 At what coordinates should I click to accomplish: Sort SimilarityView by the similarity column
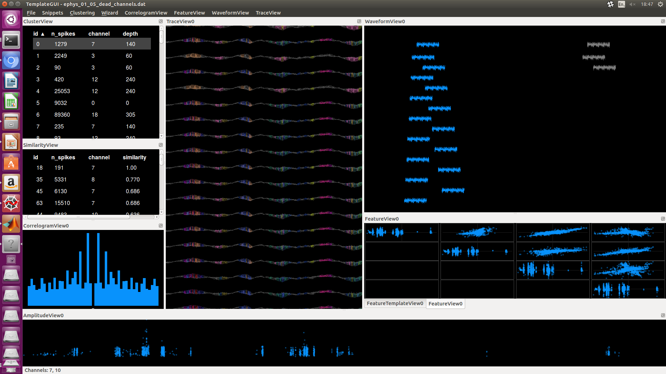point(135,157)
